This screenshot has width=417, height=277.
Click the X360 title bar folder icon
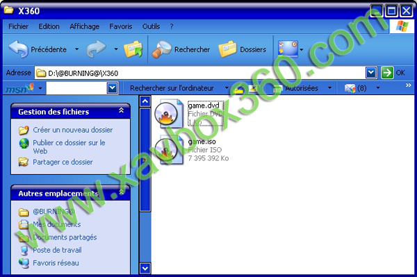pos(9,10)
